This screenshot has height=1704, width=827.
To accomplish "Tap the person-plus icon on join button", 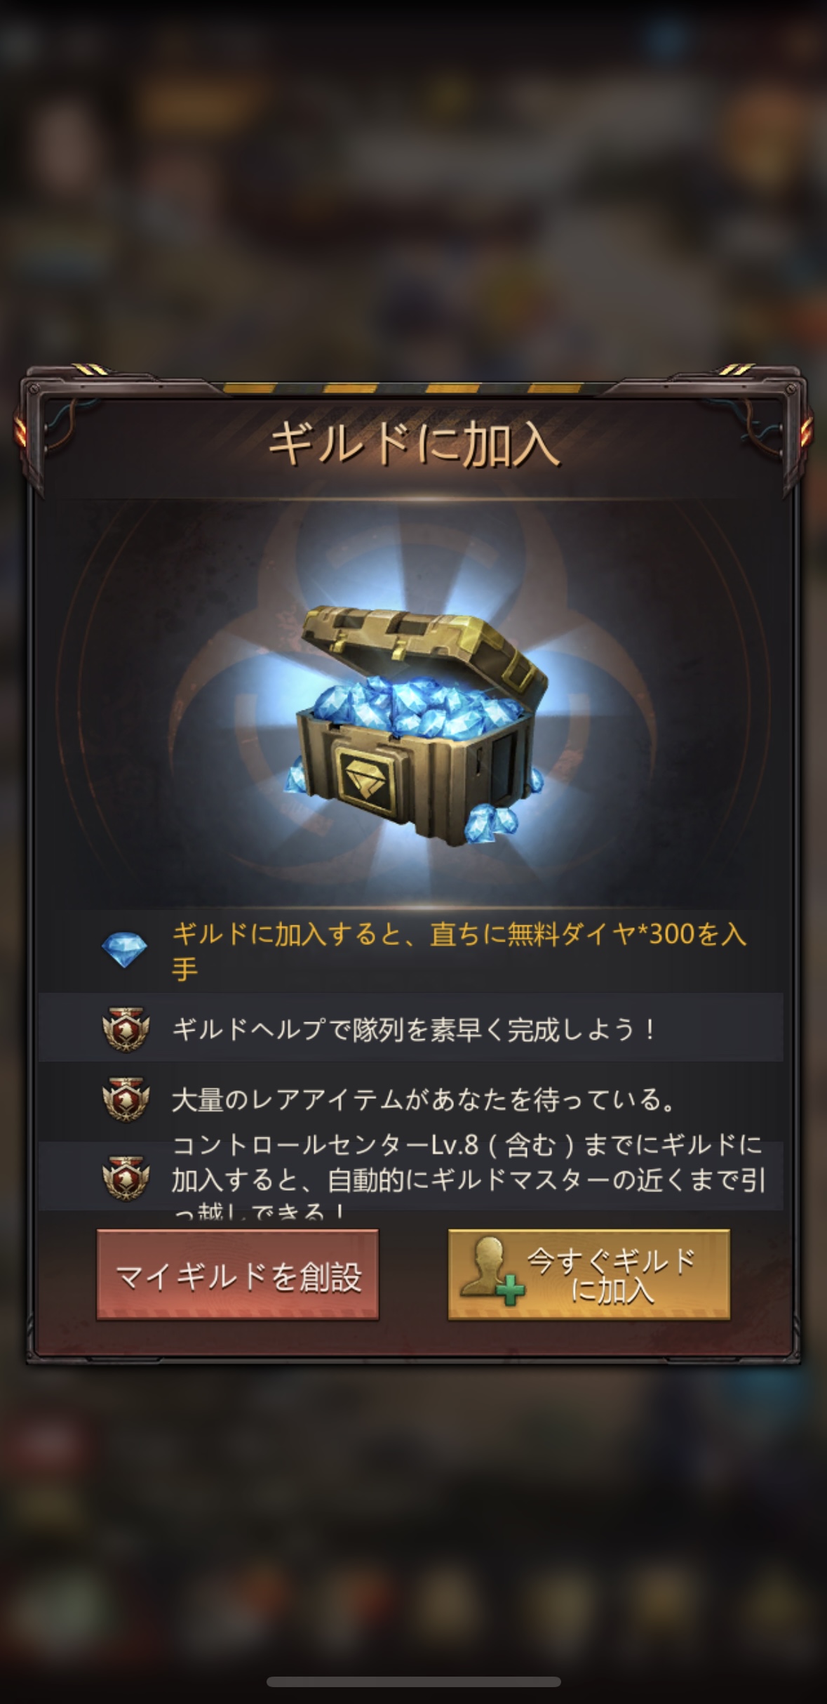I will [x=492, y=1272].
